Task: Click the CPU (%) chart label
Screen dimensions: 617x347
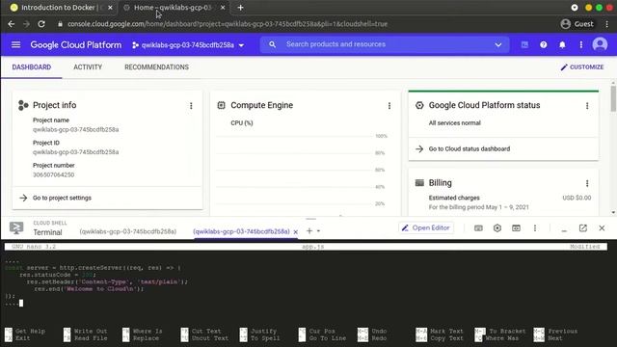Action: pos(242,123)
